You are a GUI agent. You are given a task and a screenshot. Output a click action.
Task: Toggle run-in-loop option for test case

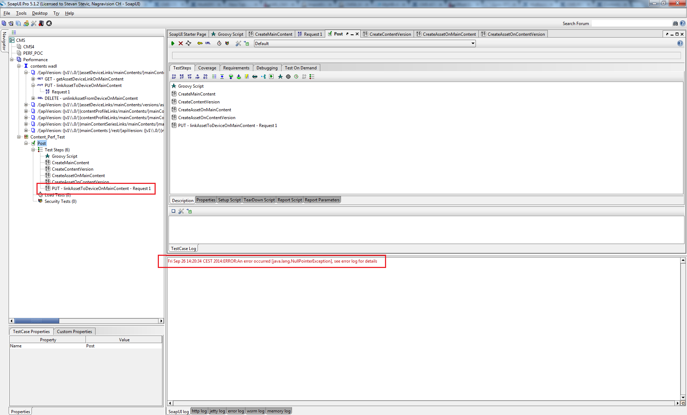click(x=189, y=43)
